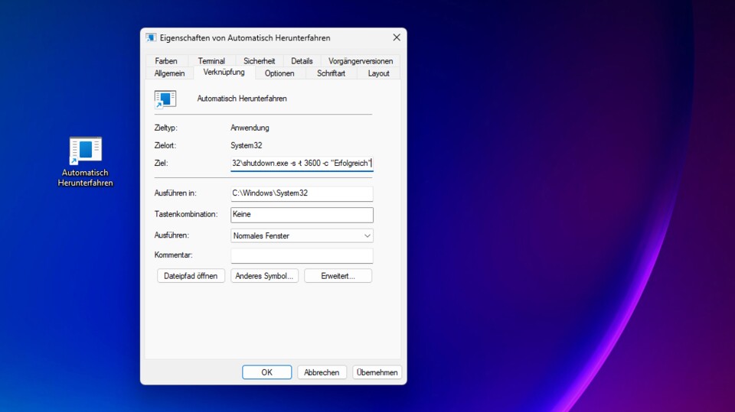This screenshot has width=735, height=412.
Task: Click the Automatisch Herunterfahren desktop shortcut icon
Action: click(x=85, y=151)
